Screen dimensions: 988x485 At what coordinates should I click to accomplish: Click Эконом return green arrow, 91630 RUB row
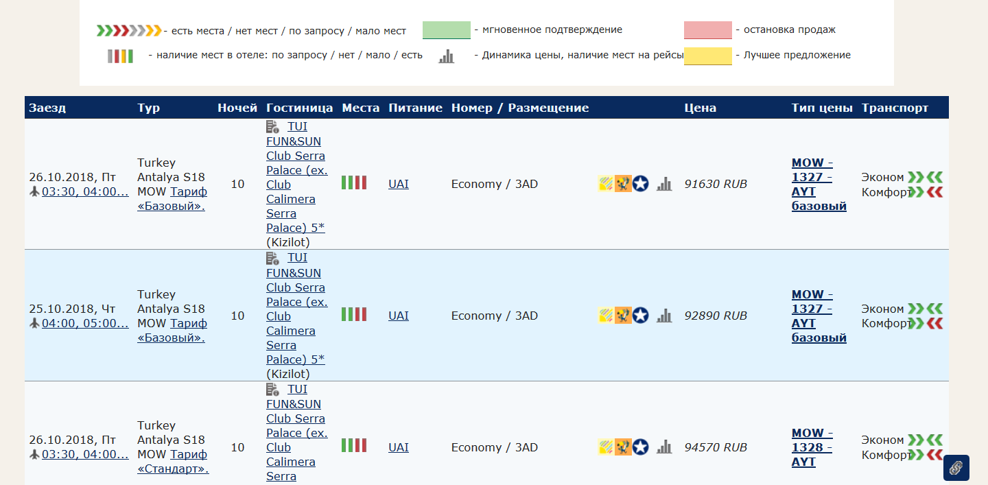point(934,177)
